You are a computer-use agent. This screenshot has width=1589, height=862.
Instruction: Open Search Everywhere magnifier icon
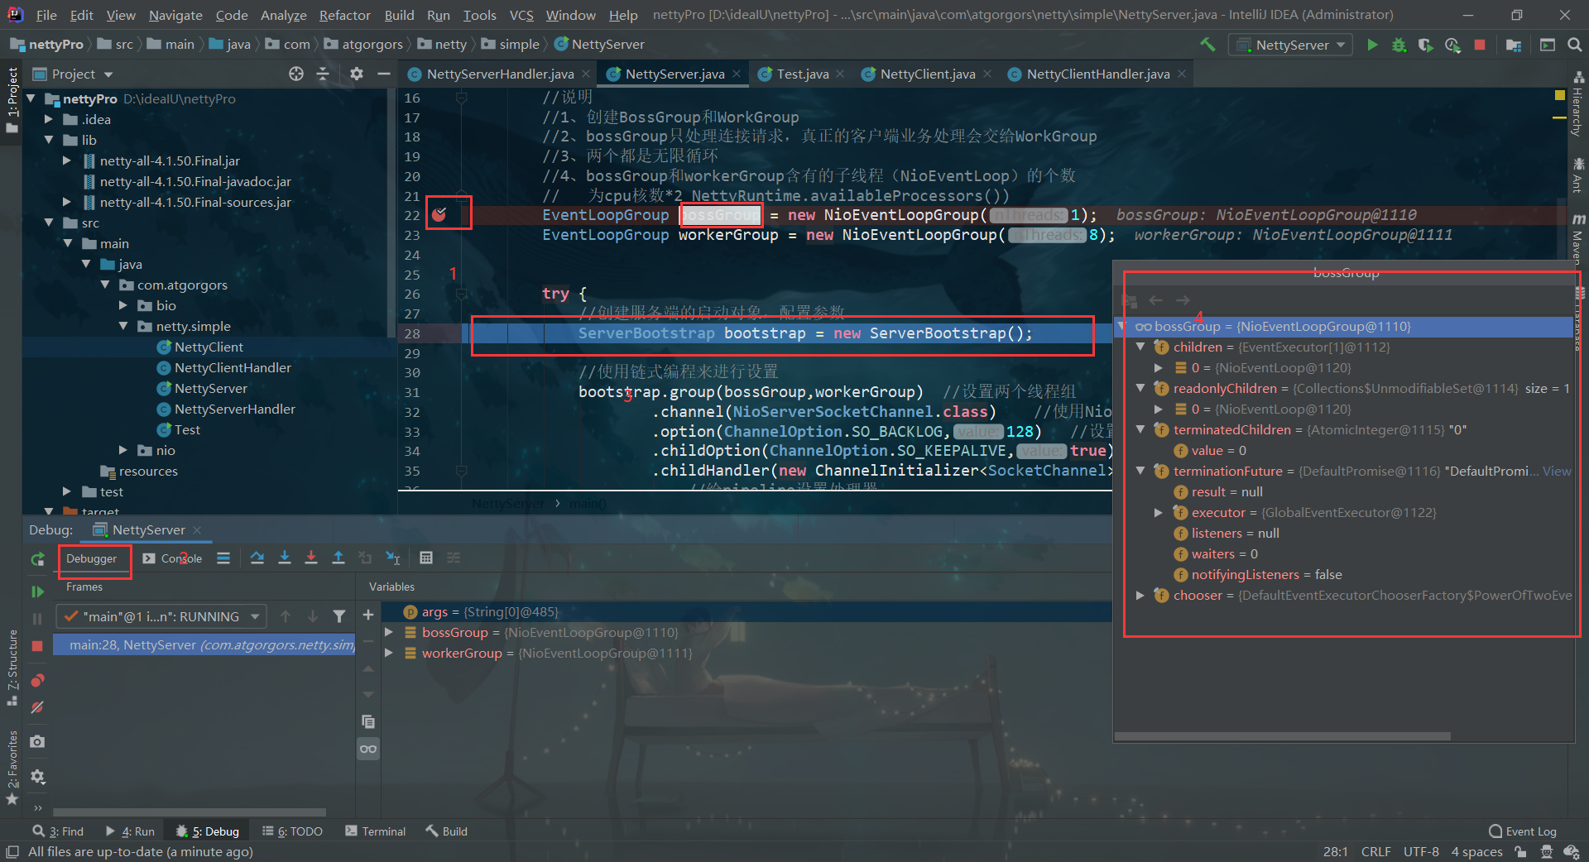[x=1574, y=45]
